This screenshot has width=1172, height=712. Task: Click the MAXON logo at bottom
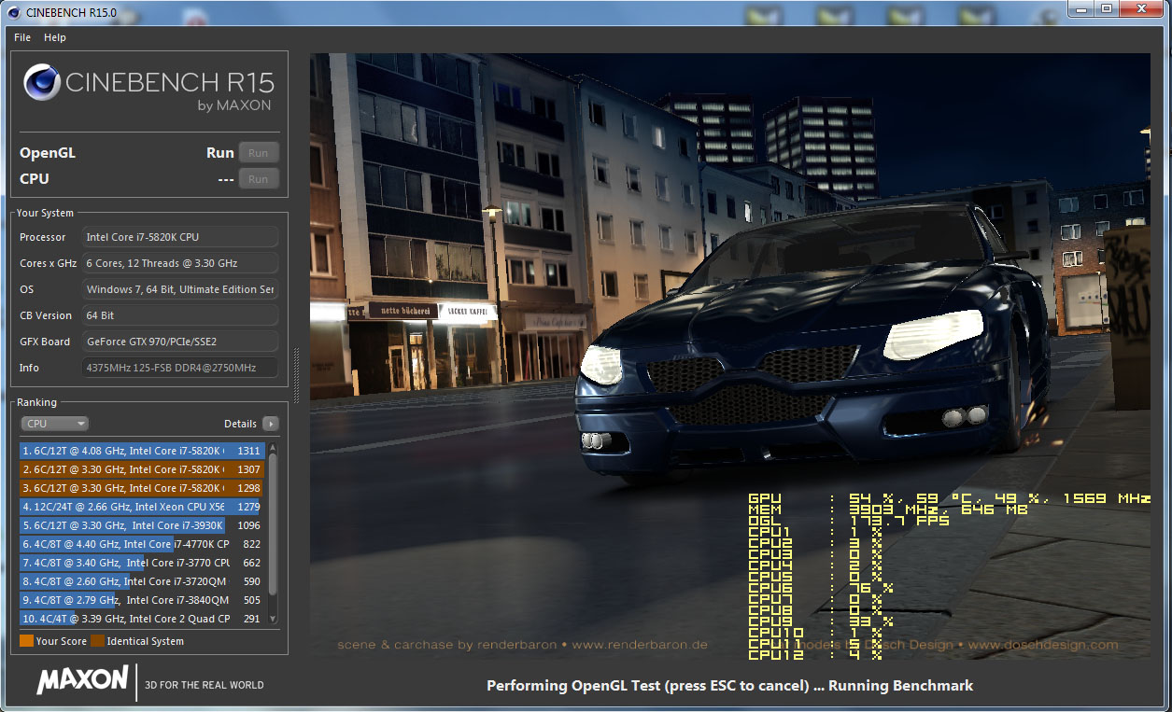coord(82,680)
